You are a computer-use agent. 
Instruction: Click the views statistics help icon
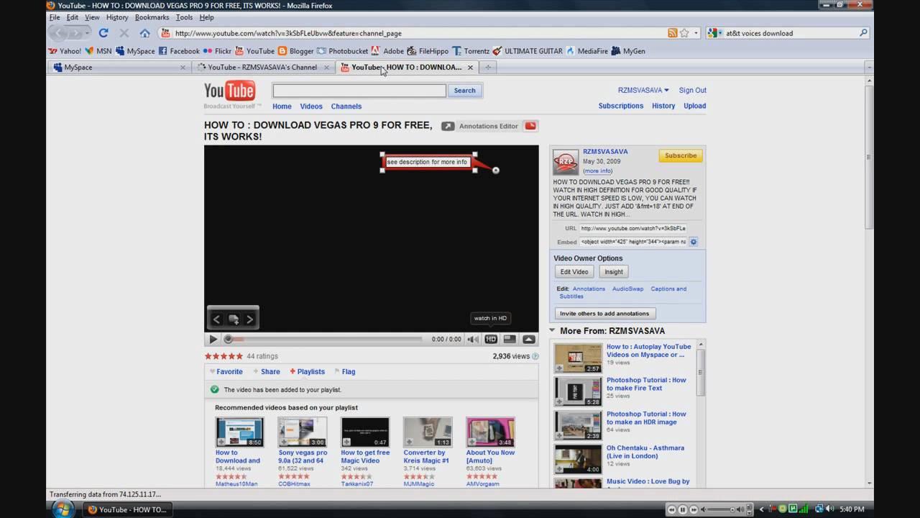[535, 356]
